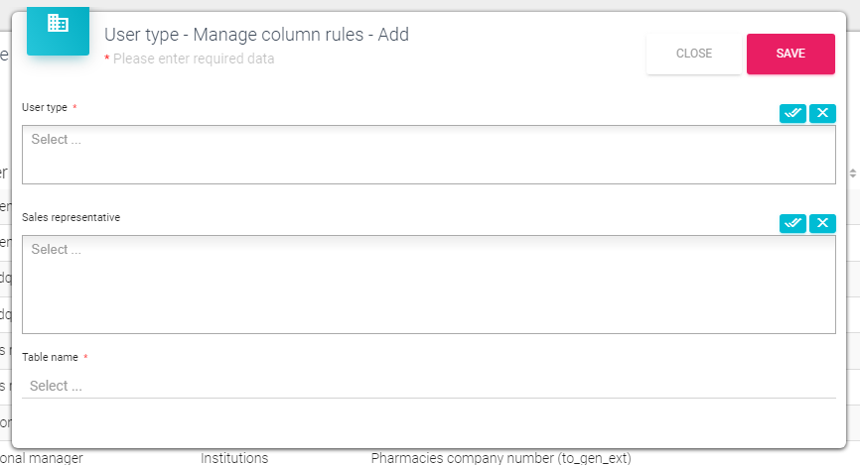Click the "Please enter required data" hint
The image size is (860, 465).
pyautogui.click(x=193, y=58)
